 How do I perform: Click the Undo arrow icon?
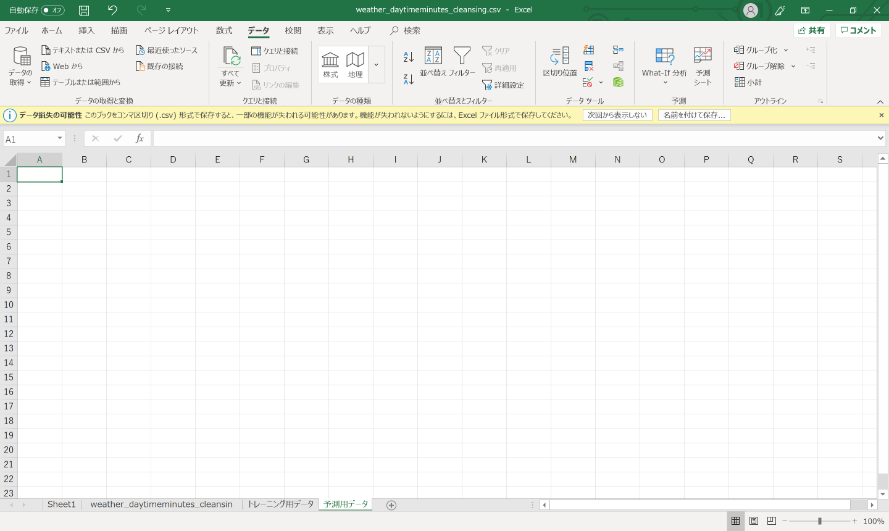[x=112, y=10]
